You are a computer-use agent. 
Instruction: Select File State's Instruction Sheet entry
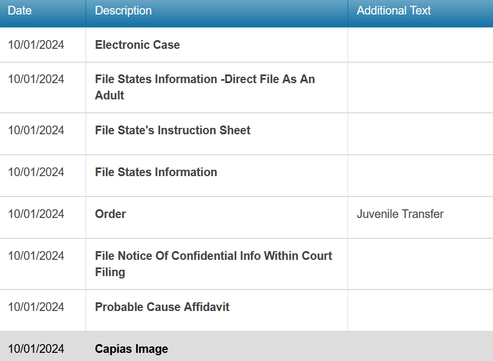point(173,130)
